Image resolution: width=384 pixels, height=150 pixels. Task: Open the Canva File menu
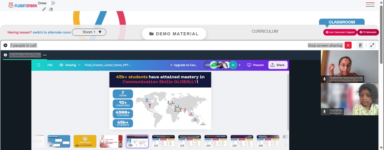(x=50, y=65)
